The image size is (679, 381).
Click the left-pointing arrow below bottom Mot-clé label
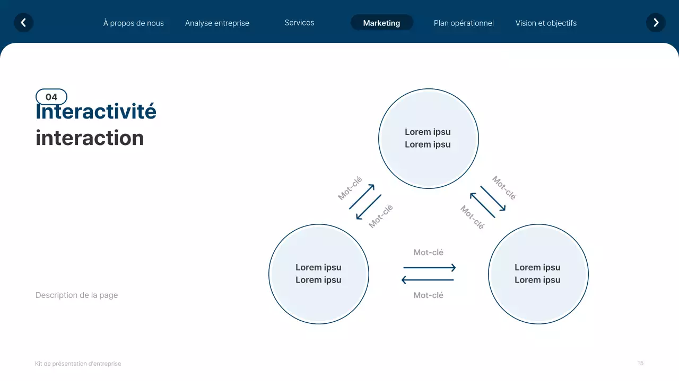[x=428, y=279]
